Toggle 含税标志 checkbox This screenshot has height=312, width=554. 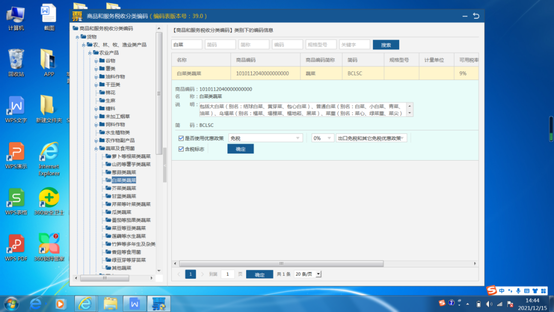(x=181, y=149)
